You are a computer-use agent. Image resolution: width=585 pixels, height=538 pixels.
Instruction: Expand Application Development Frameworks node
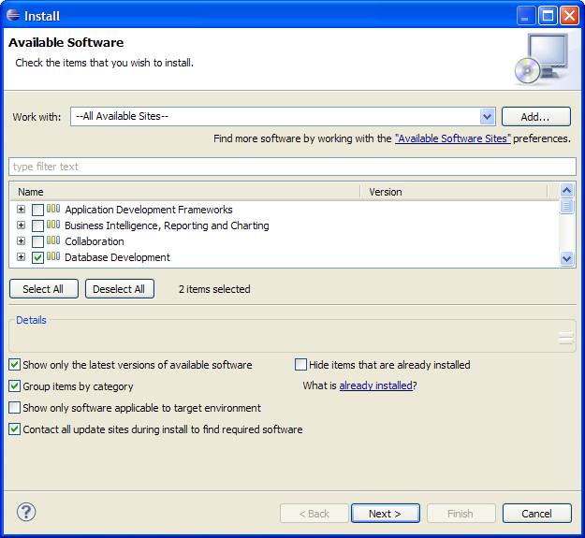click(x=21, y=210)
